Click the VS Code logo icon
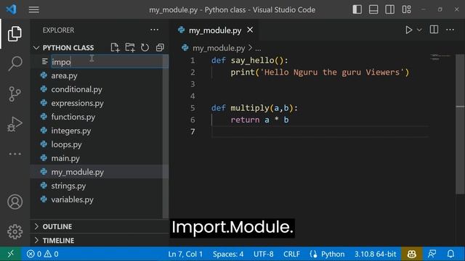This screenshot has width=465, height=261. pos(12,9)
